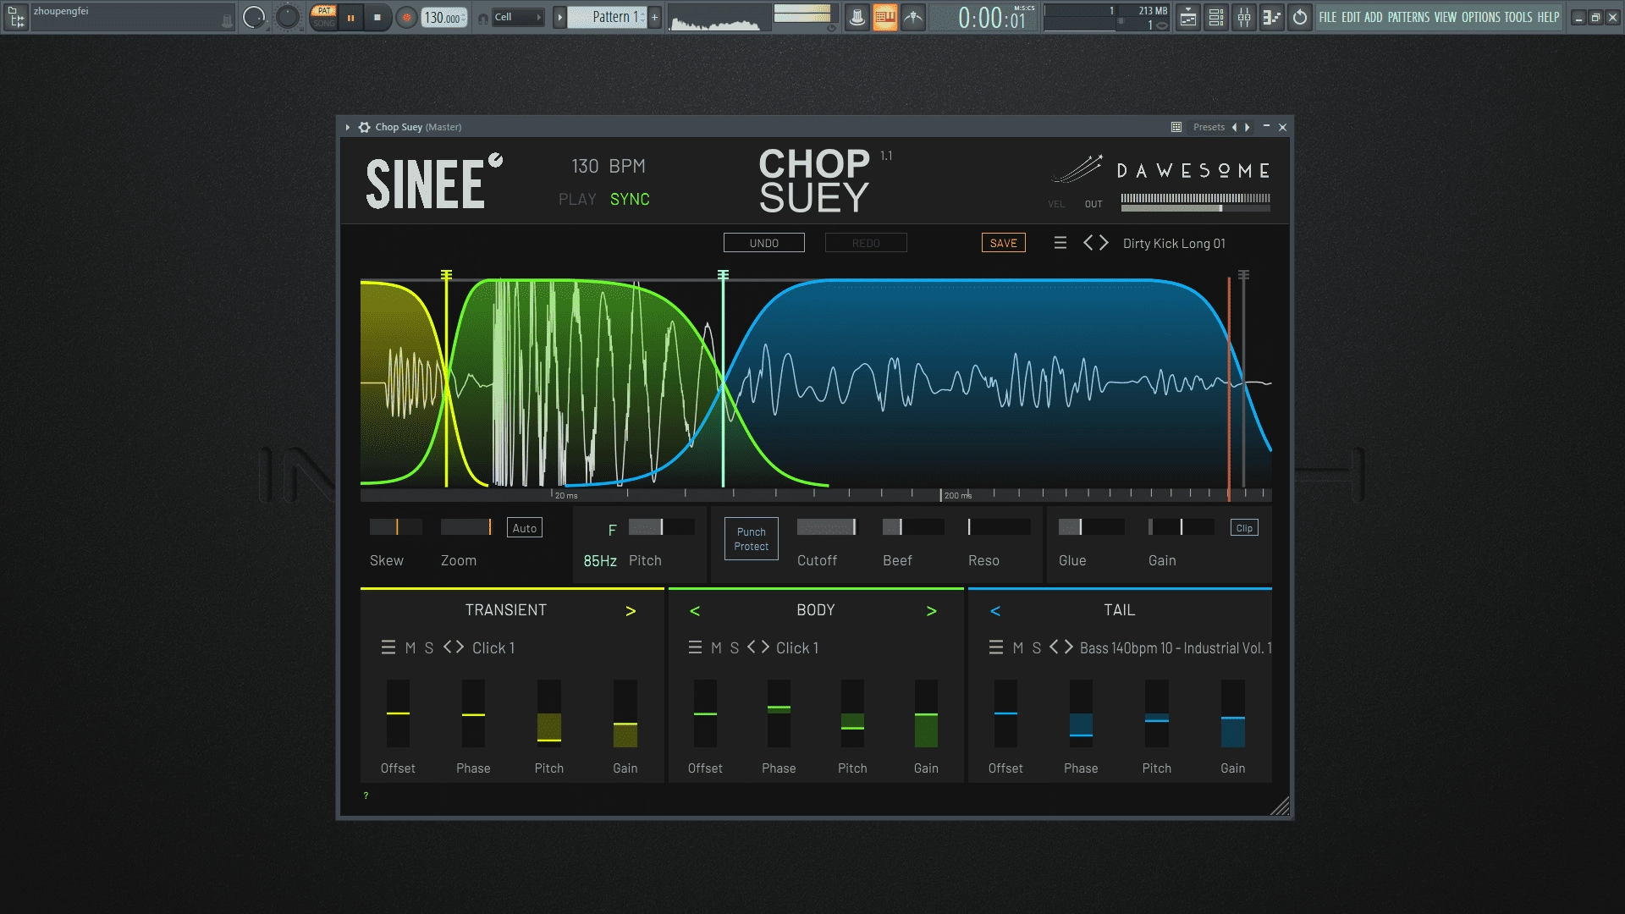Click the 85Hz pitch readout
Viewport: 1625px width, 914px height.
[x=600, y=561]
